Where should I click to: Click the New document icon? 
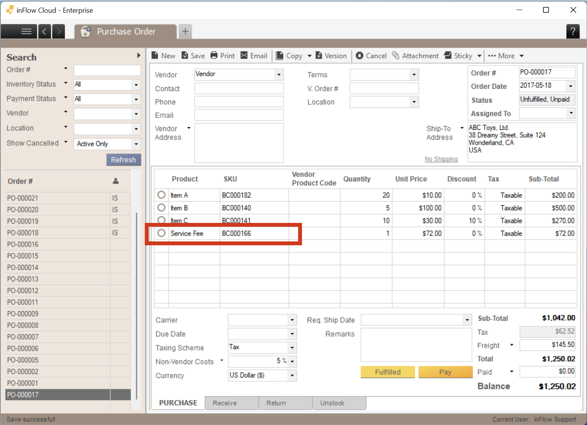(155, 56)
